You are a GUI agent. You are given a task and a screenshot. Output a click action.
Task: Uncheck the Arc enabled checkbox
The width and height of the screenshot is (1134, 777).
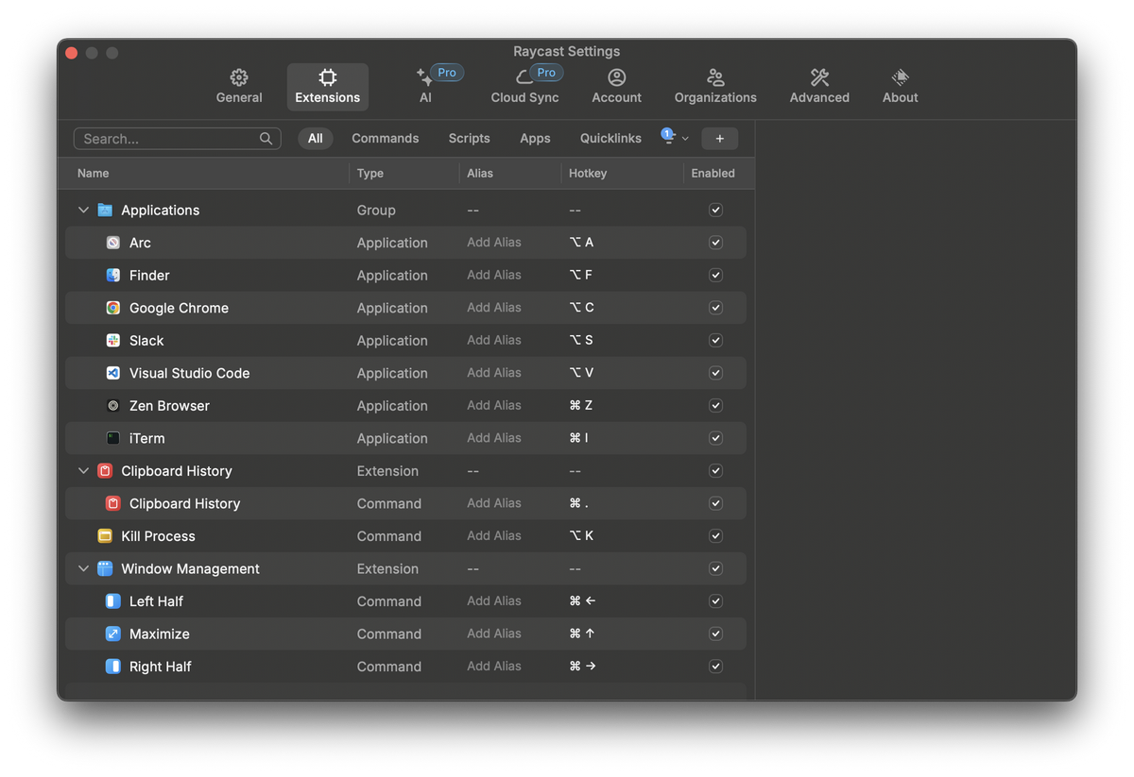(x=715, y=243)
